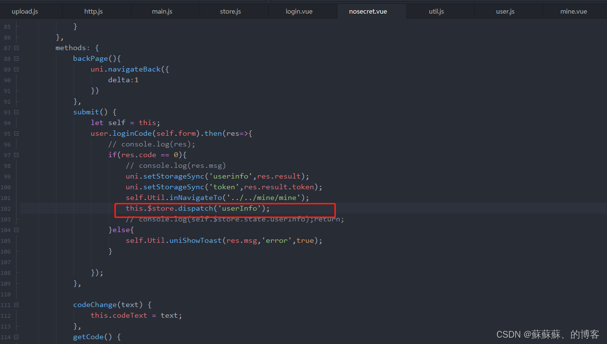
Task: Click the '}else{' code text
Action: (x=121, y=230)
